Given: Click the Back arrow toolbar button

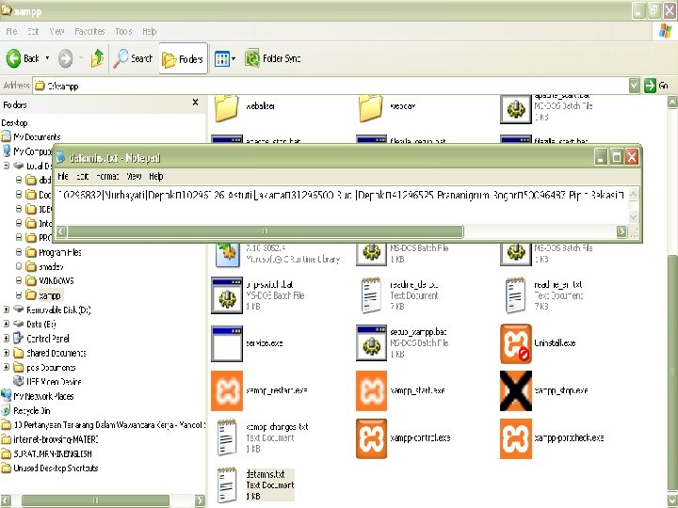Looking at the screenshot, I should coord(22,58).
